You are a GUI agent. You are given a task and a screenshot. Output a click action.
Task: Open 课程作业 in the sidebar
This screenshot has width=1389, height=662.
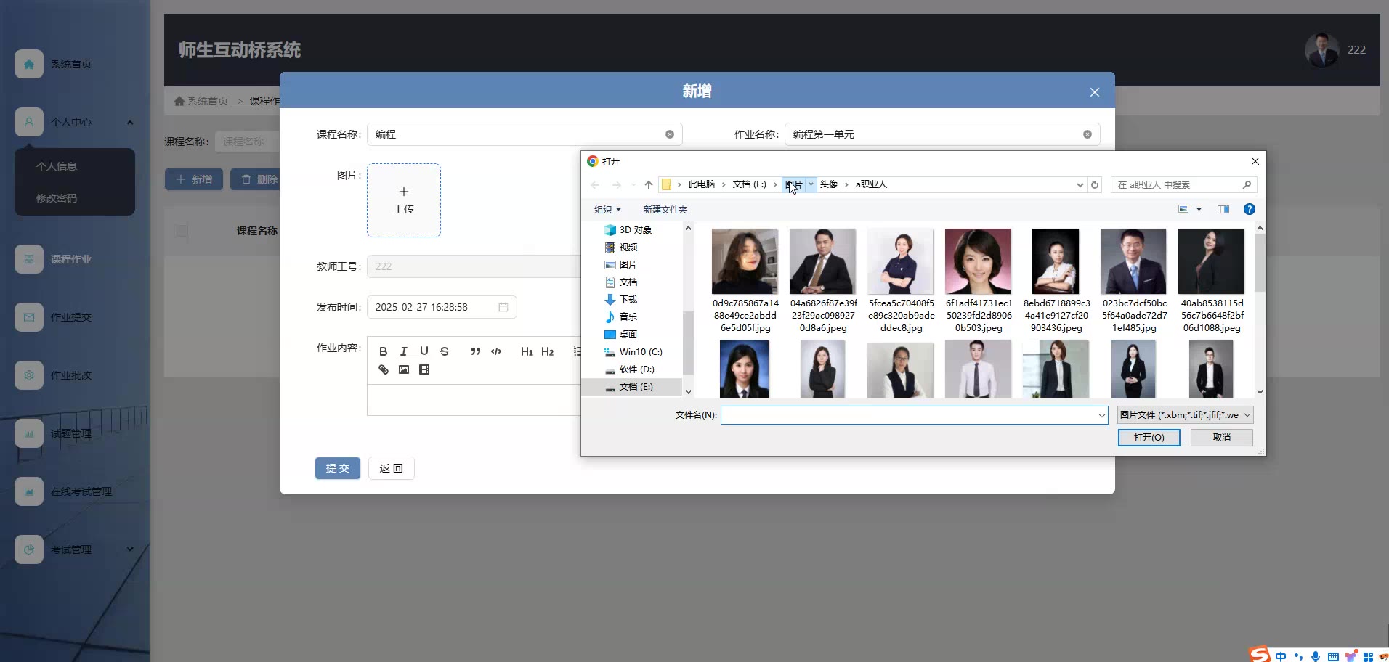71,259
